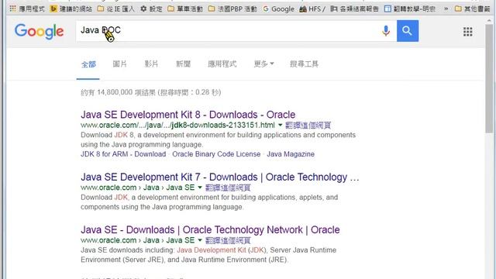Open the 翻轉教學-明宏 bookmark
Screen dimensions: 496x279
(x=410, y=9)
